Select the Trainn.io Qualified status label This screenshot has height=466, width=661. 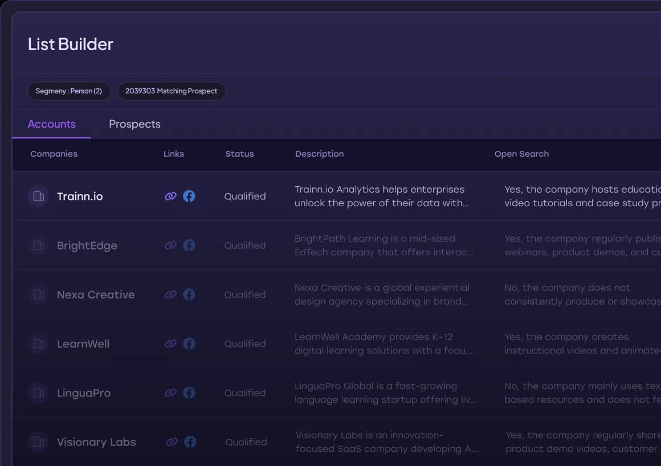tap(244, 196)
